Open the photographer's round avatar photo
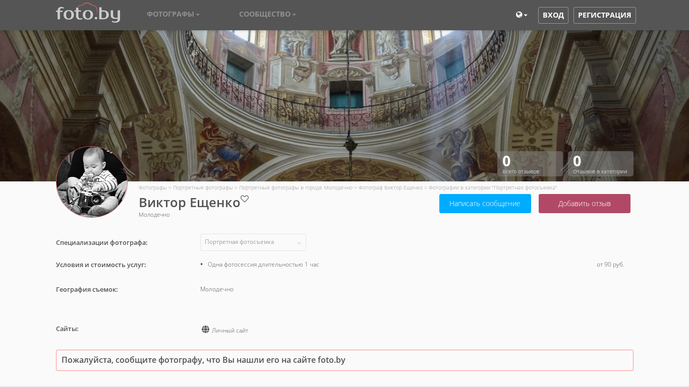 92,182
